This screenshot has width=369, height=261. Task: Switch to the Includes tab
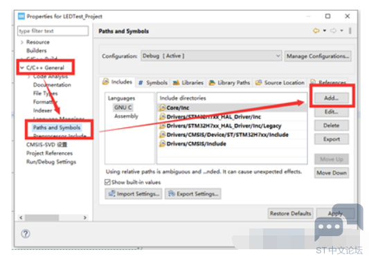coord(117,82)
